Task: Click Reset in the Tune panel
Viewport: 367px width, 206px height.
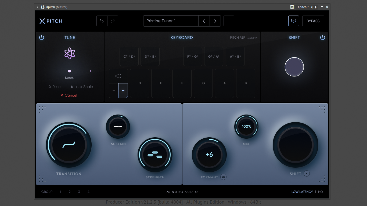Action: point(55,87)
